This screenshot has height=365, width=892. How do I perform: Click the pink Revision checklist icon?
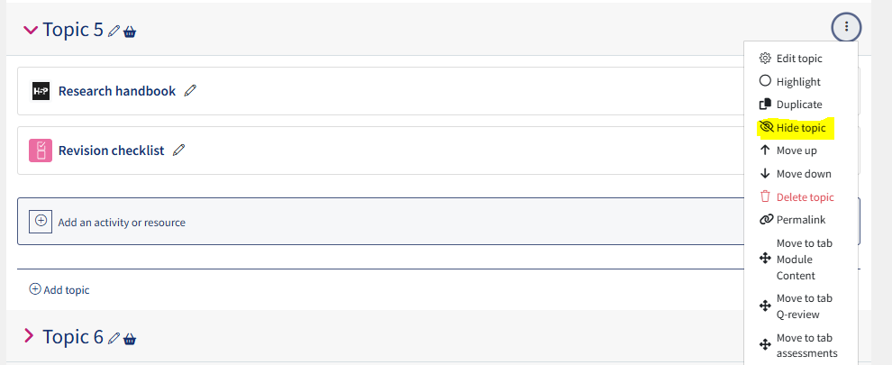pos(41,151)
